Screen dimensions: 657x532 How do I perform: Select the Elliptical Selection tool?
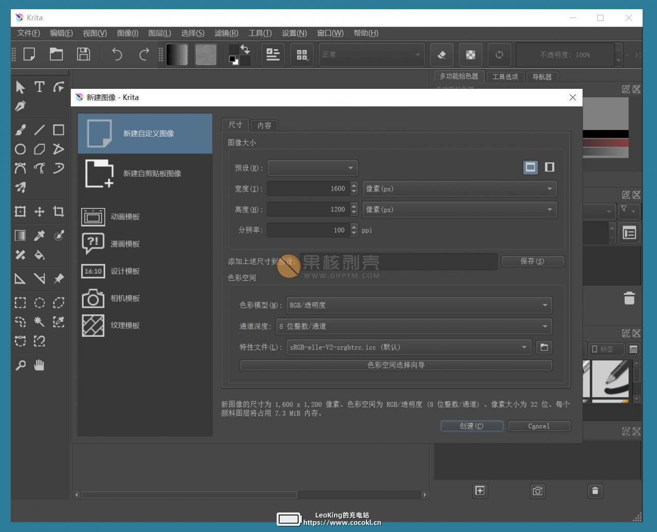(40, 303)
